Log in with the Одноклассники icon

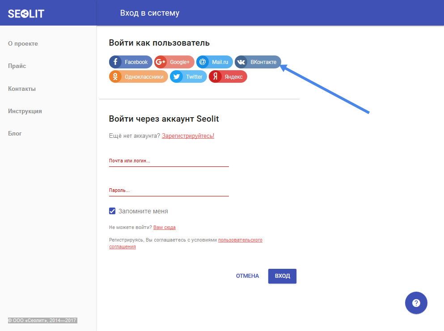(115, 77)
